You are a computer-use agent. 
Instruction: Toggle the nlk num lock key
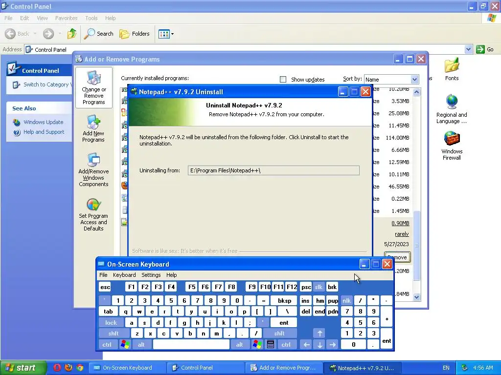coord(347,300)
